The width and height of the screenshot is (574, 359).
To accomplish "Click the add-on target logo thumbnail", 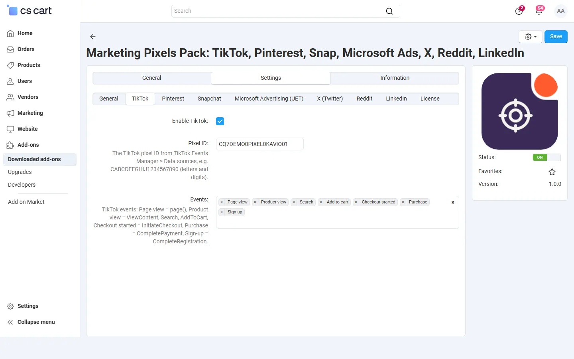I will coord(520,111).
